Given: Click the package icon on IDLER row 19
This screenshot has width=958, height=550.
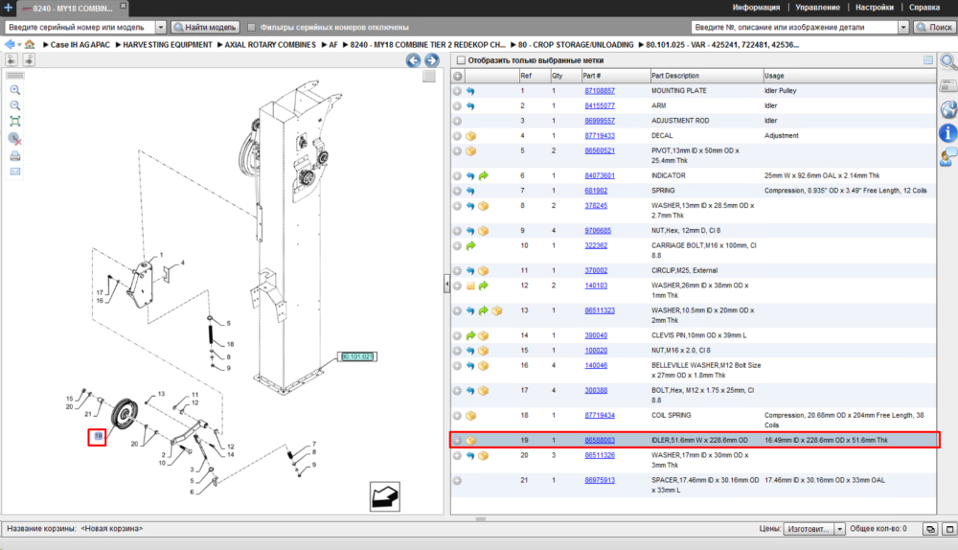Looking at the screenshot, I should pyautogui.click(x=470, y=440).
